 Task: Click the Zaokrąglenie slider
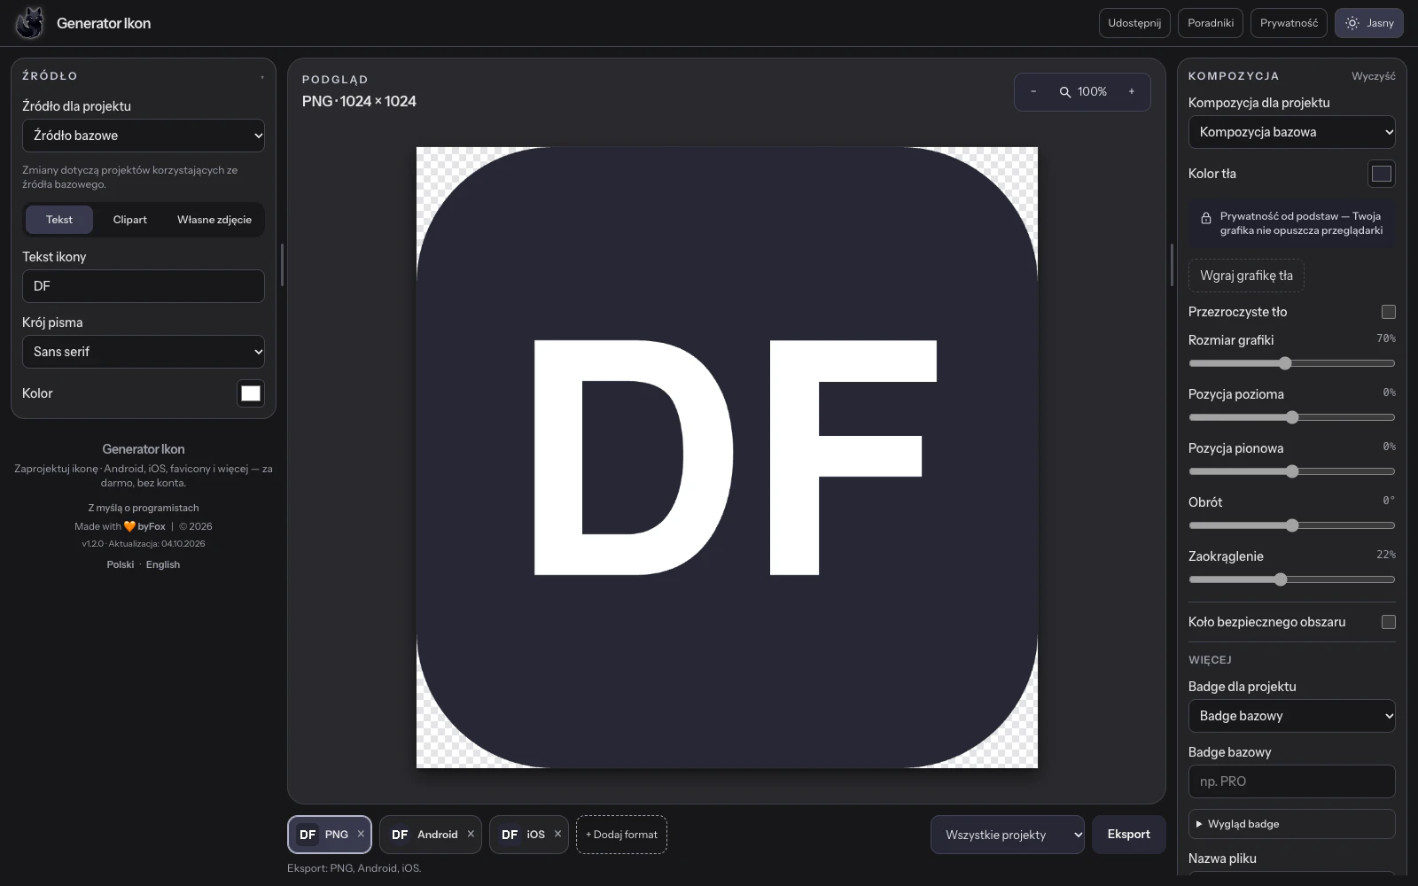tap(1292, 579)
